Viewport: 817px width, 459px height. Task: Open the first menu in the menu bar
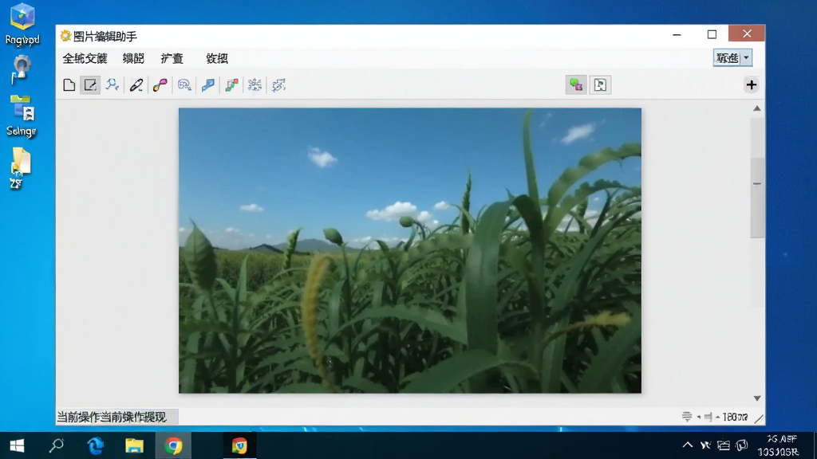tap(85, 58)
